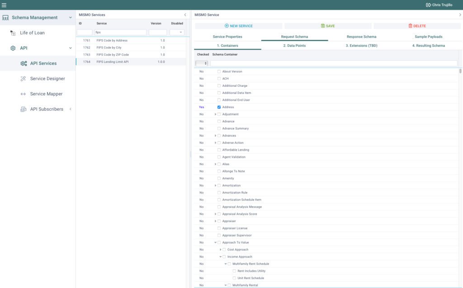Click the Schema Management icon
This screenshot has width=463, height=288.
point(5,18)
